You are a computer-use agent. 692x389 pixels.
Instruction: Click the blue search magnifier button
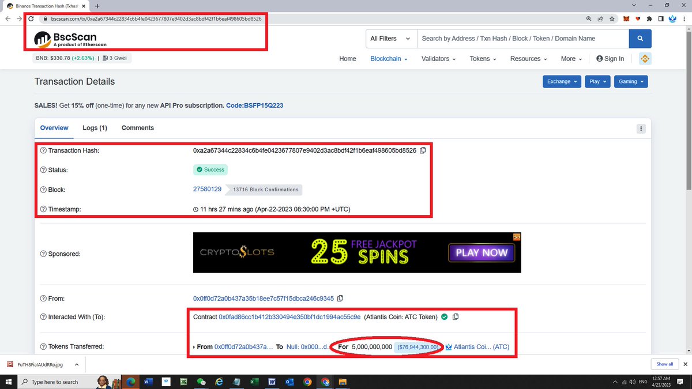[640, 39]
